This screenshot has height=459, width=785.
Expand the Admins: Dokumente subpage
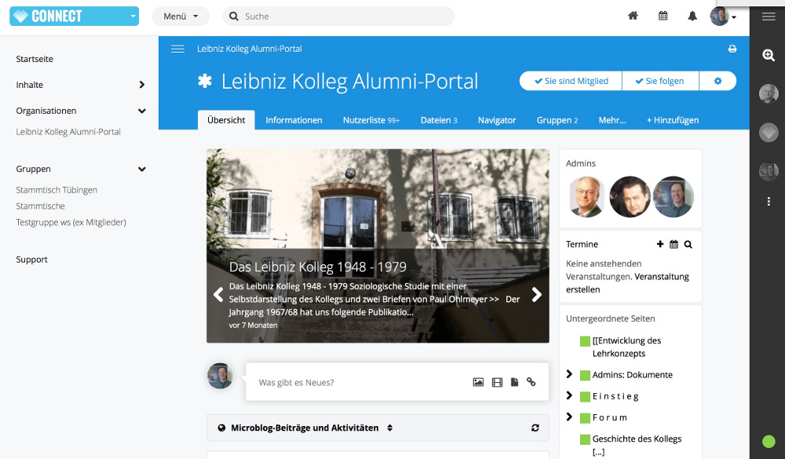coord(569,374)
